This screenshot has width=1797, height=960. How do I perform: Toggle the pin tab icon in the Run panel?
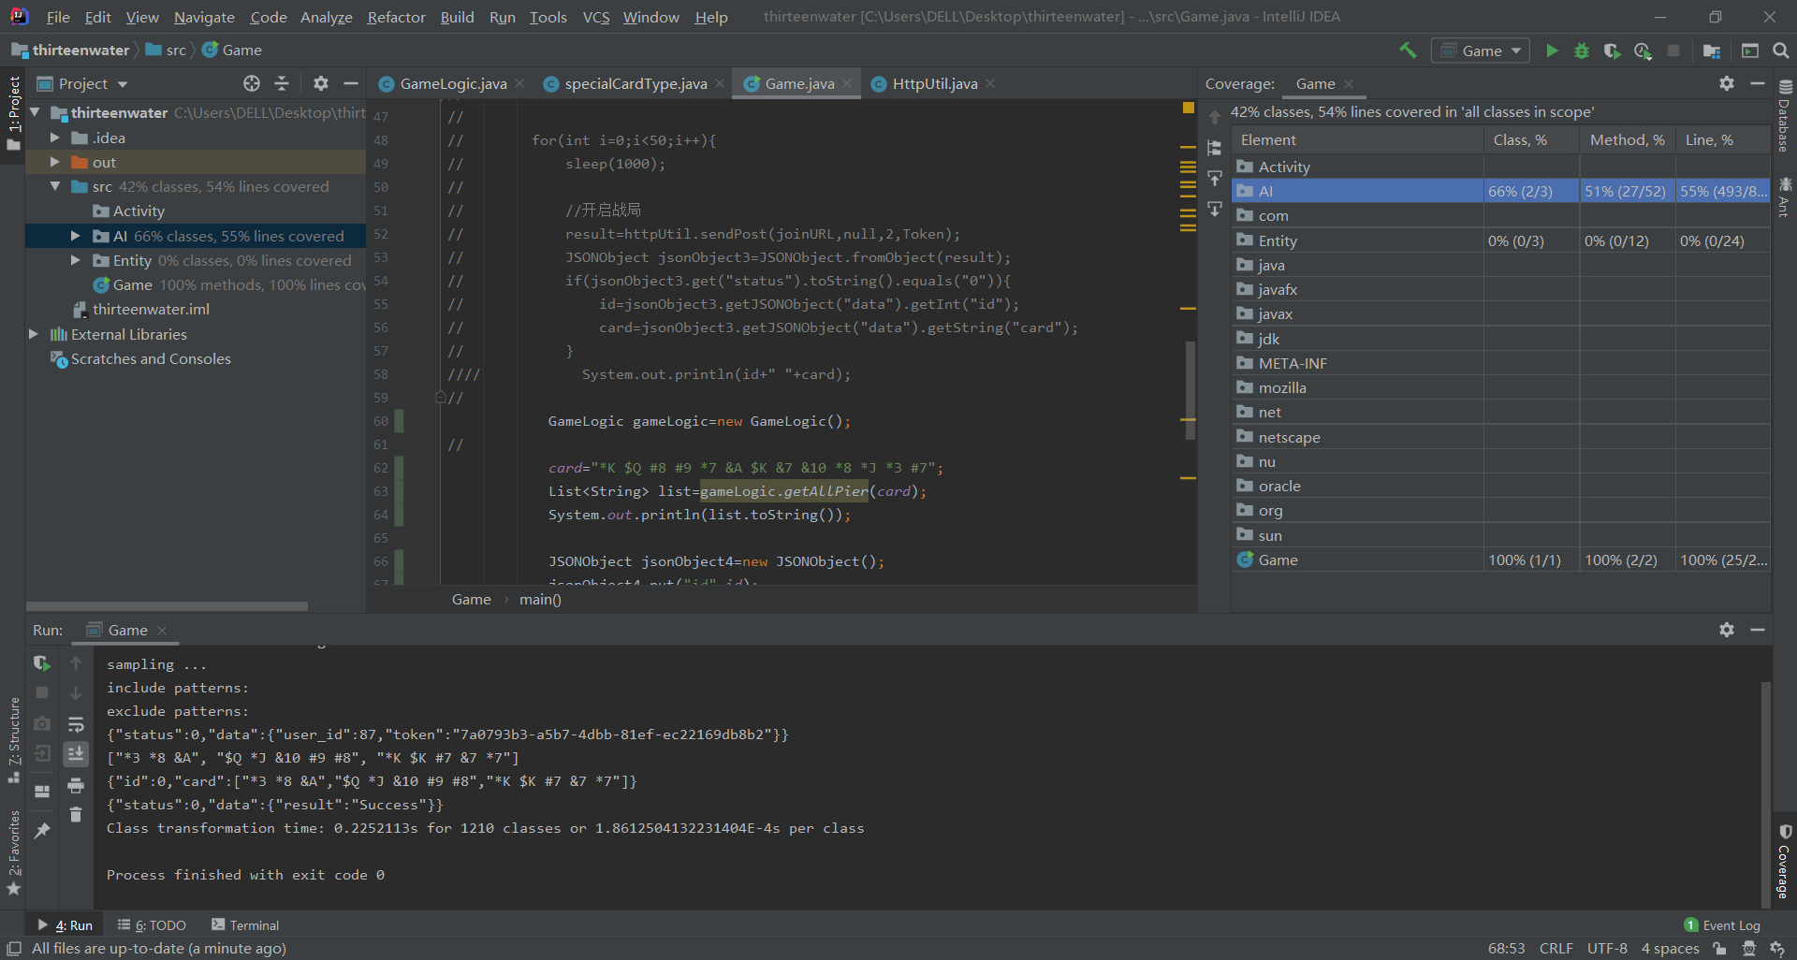point(42,830)
